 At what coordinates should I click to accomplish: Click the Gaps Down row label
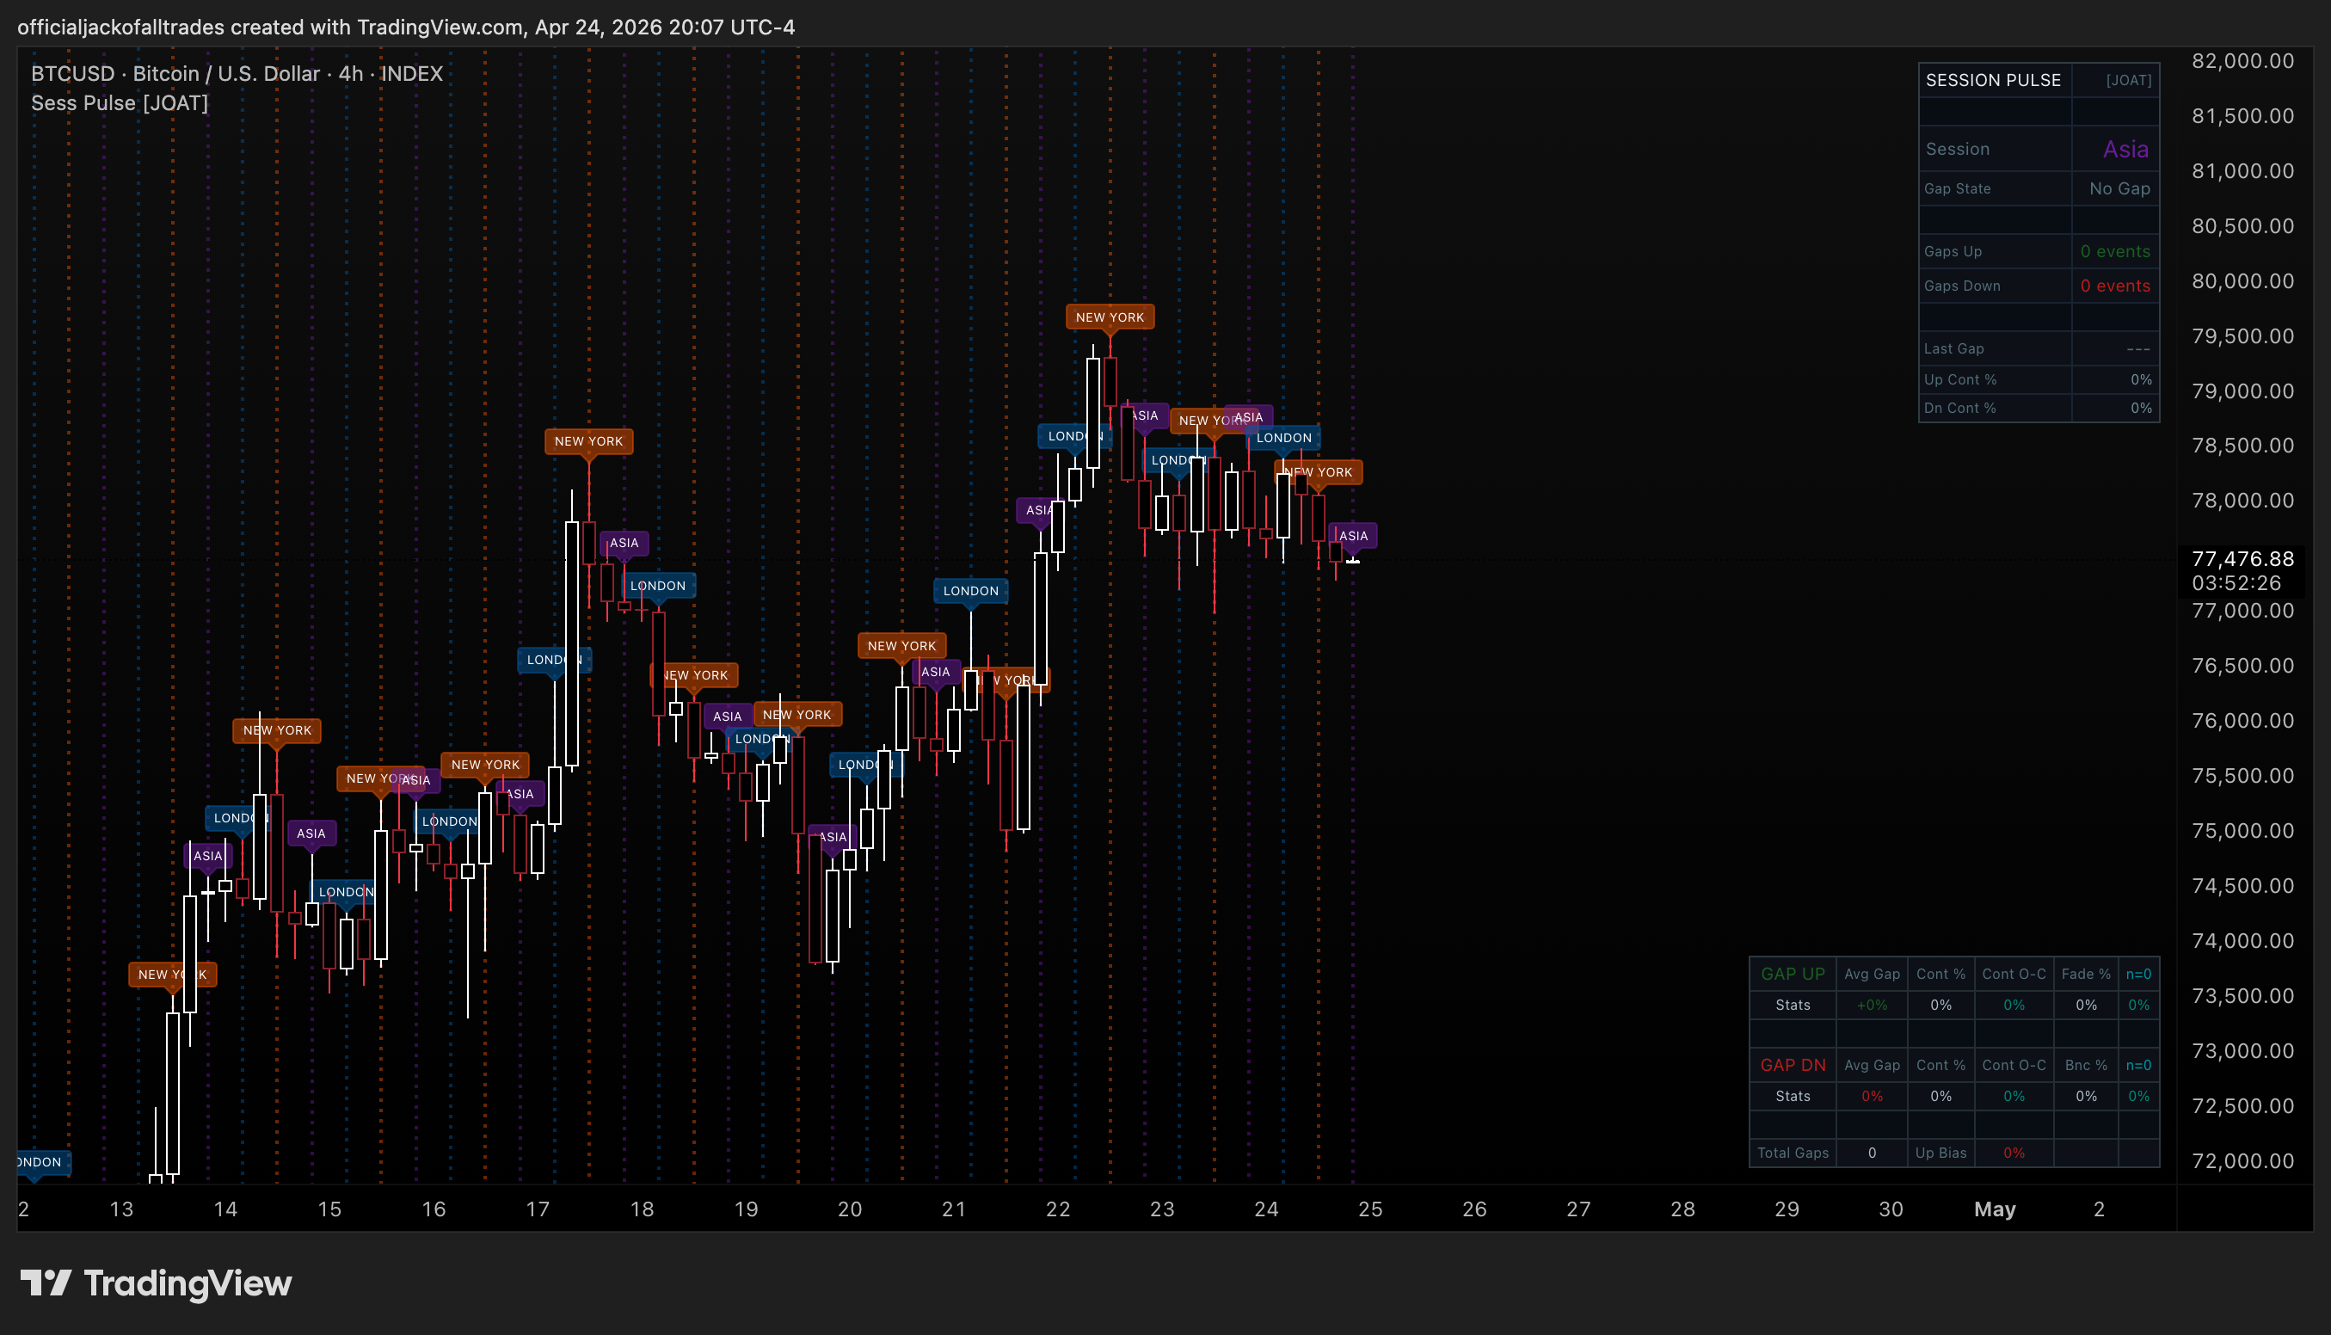(x=1962, y=286)
